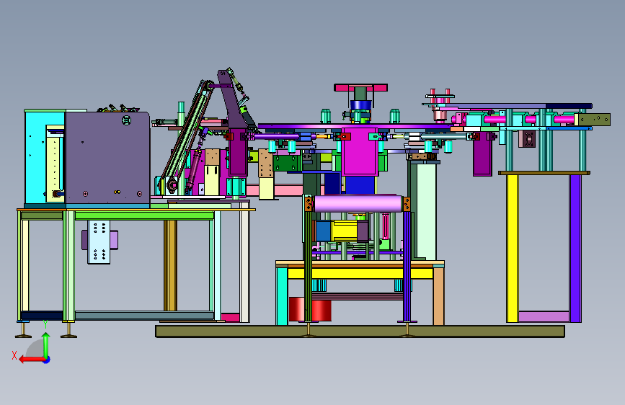This screenshot has height=405, width=625.
Task: Click the green Y axis arrow on triad
Action: [x=46, y=345]
